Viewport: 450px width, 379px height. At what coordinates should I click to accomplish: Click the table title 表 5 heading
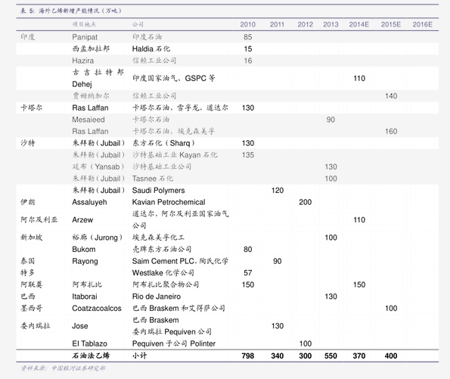[x=71, y=11]
